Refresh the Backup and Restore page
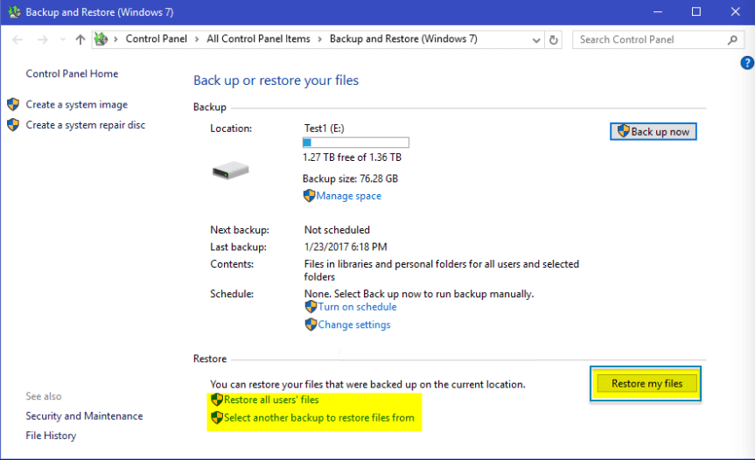The image size is (755, 460). pos(554,40)
